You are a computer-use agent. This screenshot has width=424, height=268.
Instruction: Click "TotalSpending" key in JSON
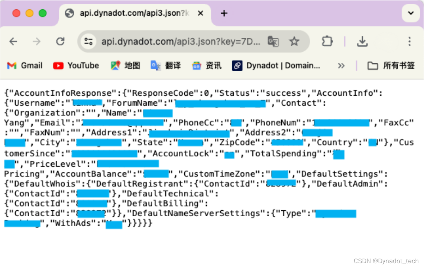[285, 154]
